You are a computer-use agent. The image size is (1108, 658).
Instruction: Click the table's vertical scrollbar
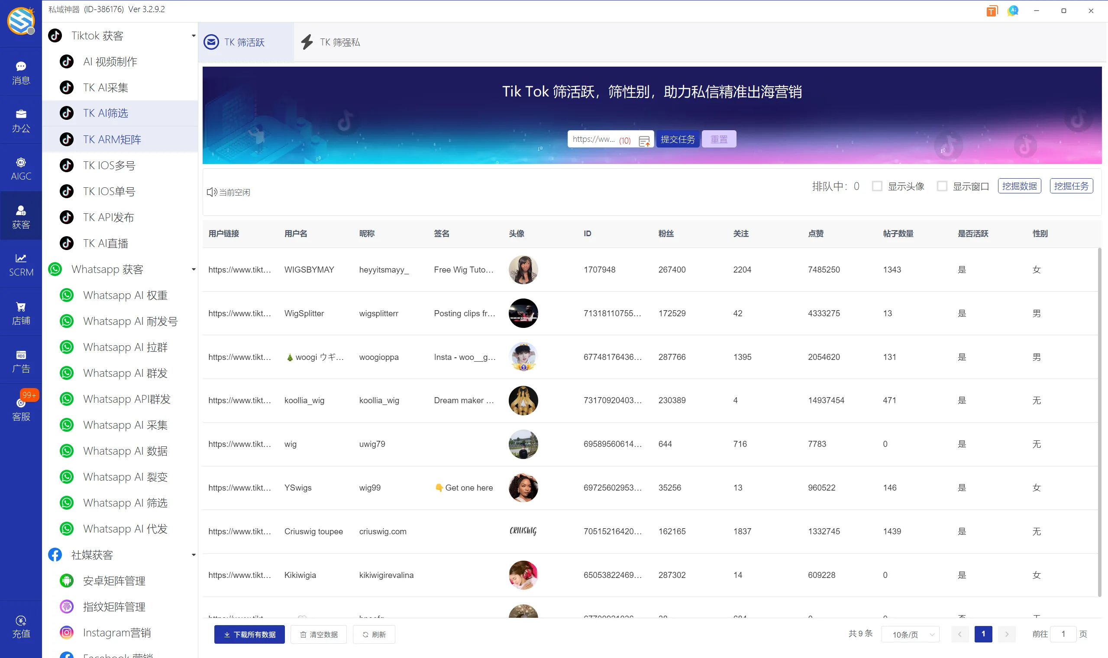click(1099, 421)
